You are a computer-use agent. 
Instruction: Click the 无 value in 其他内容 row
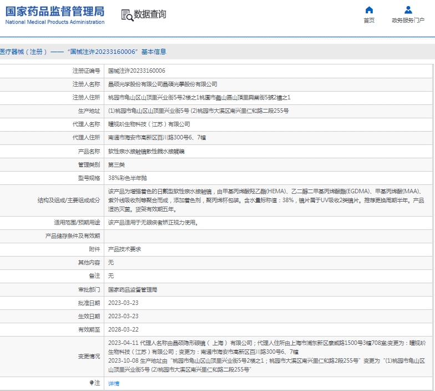coord(111,262)
